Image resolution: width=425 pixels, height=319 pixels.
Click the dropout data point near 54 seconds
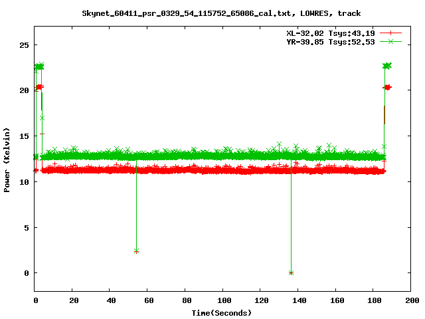click(x=136, y=251)
